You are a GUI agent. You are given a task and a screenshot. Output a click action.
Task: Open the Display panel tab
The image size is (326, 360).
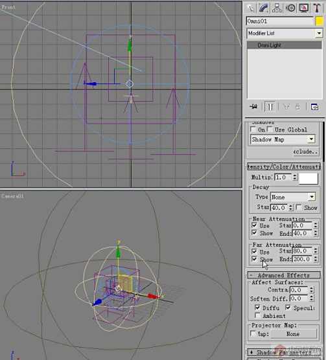[304, 8]
